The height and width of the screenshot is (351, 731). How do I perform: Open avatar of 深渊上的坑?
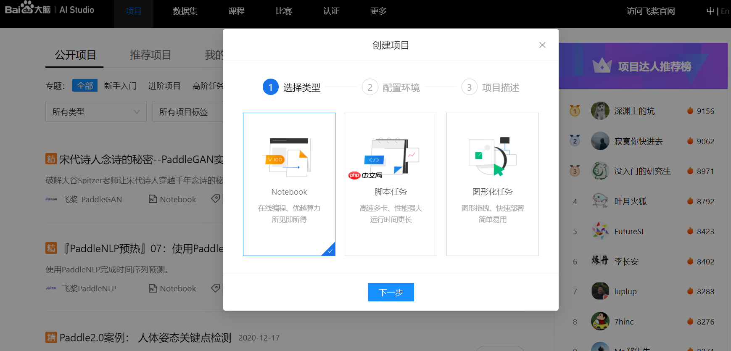tap(600, 111)
